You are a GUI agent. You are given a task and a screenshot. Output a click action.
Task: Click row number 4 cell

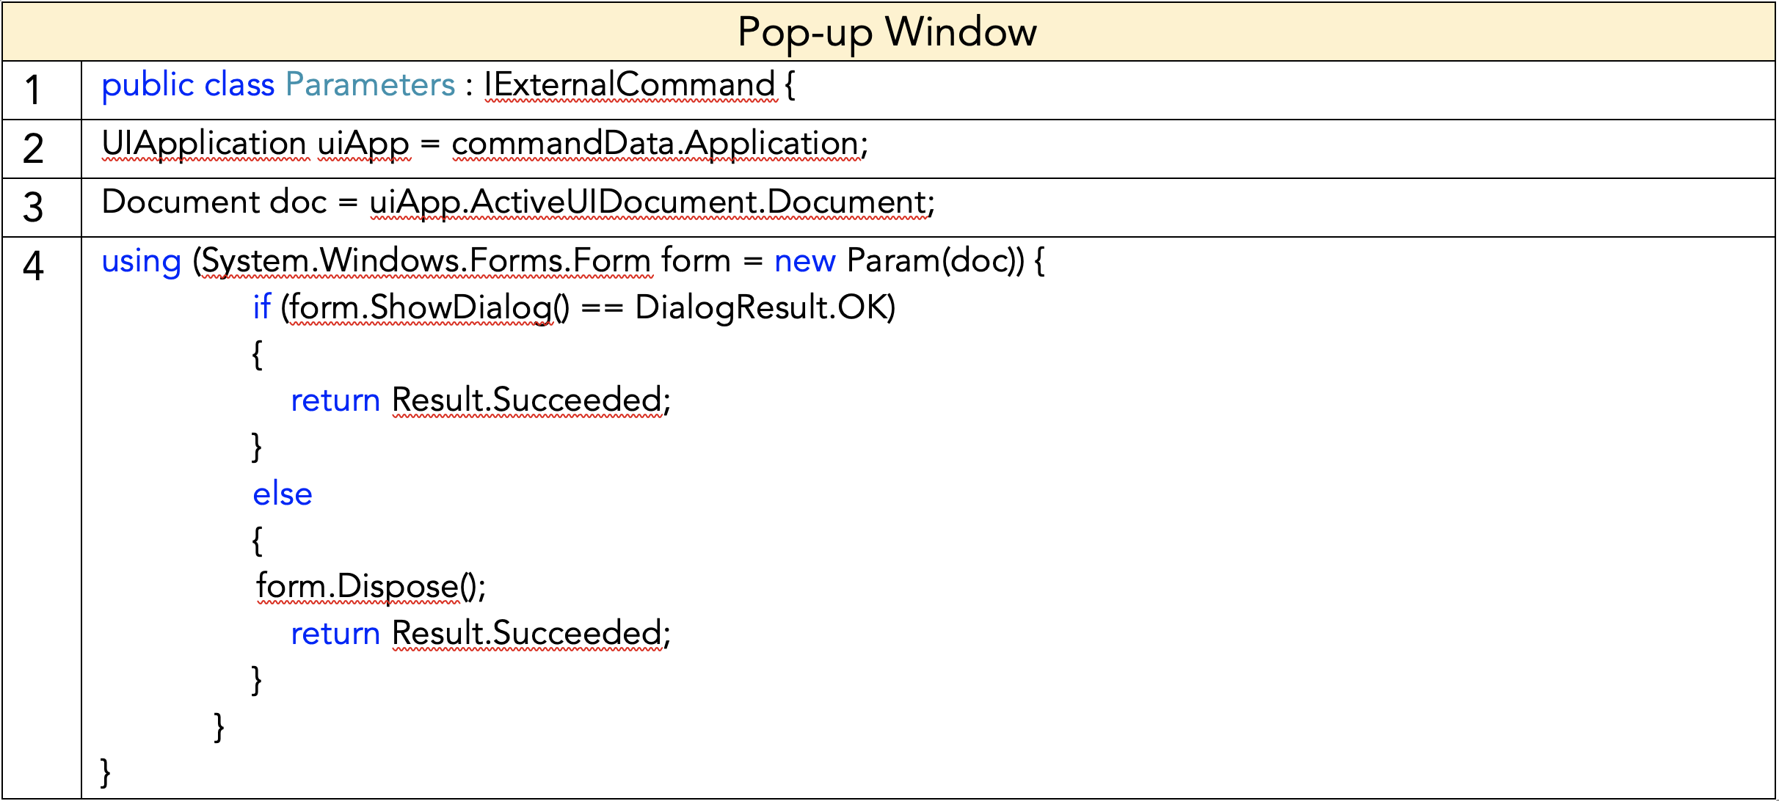[x=34, y=266]
